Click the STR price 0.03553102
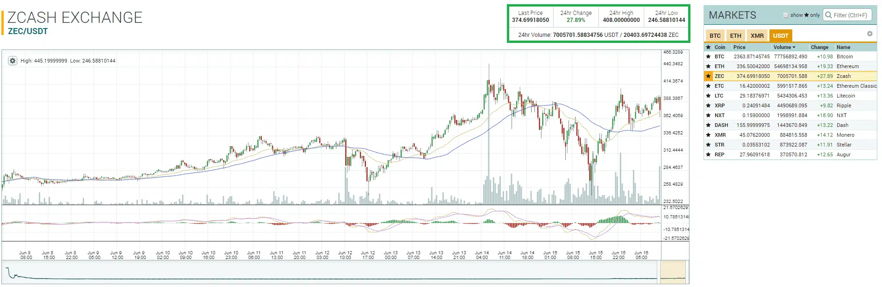 (x=756, y=145)
